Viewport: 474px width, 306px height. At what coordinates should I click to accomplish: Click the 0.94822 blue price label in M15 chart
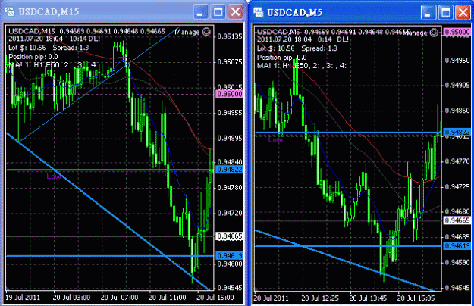(x=230, y=170)
